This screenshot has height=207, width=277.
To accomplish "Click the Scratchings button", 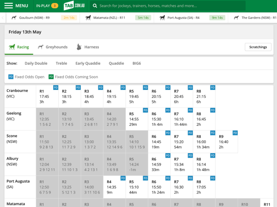I will [258, 47].
